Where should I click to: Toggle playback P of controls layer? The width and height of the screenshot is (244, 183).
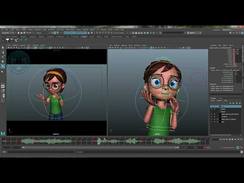215,117
